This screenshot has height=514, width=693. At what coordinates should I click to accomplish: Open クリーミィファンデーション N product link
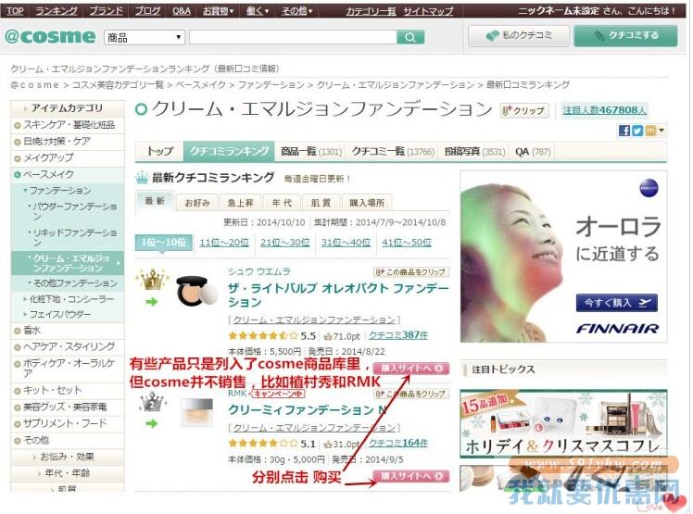308,410
